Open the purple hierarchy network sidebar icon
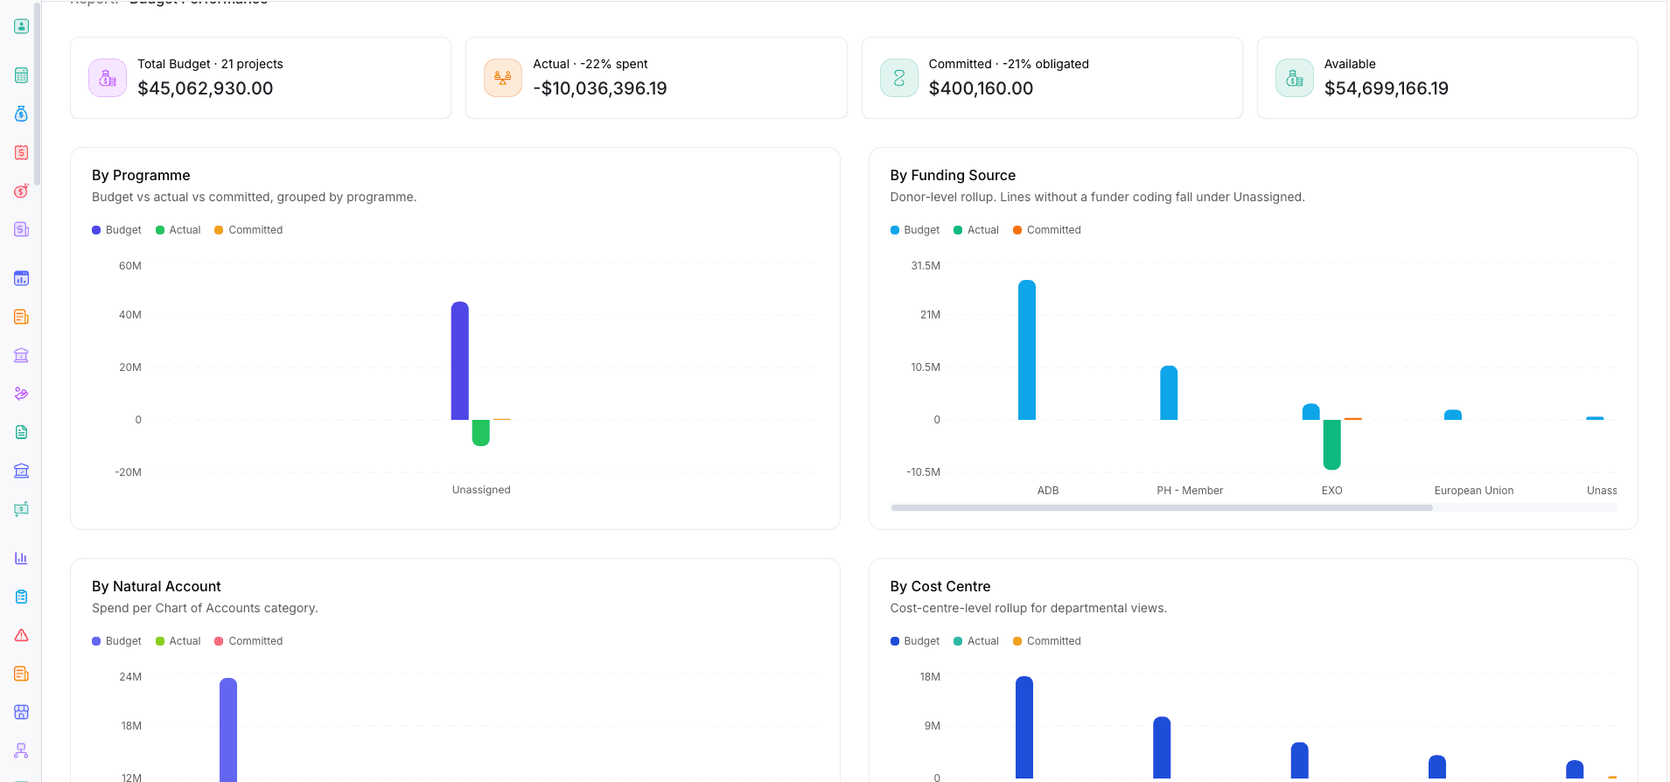Image resolution: width=1670 pixels, height=782 pixels. click(x=22, y=751)
